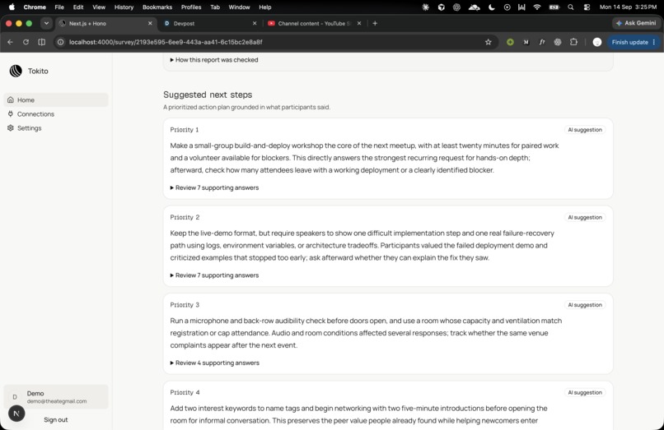Open the Chrome app menu
Viewport: 664px width, 430px height.
35,7
